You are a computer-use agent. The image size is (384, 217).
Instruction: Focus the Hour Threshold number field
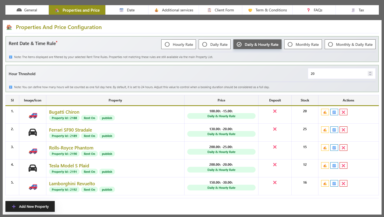pyautogui.click(x=341, y=74)
